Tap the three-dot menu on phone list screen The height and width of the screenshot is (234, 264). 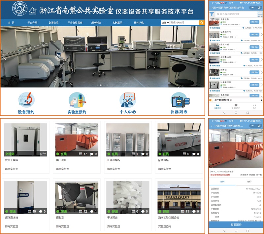click(252, 8)
